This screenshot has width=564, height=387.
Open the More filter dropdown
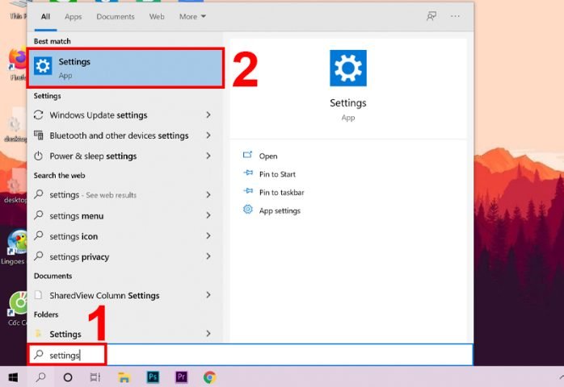click(192, 16)
